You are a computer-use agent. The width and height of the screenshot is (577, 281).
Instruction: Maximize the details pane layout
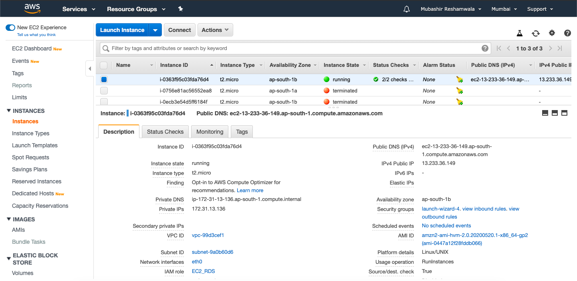coord(564,113)
